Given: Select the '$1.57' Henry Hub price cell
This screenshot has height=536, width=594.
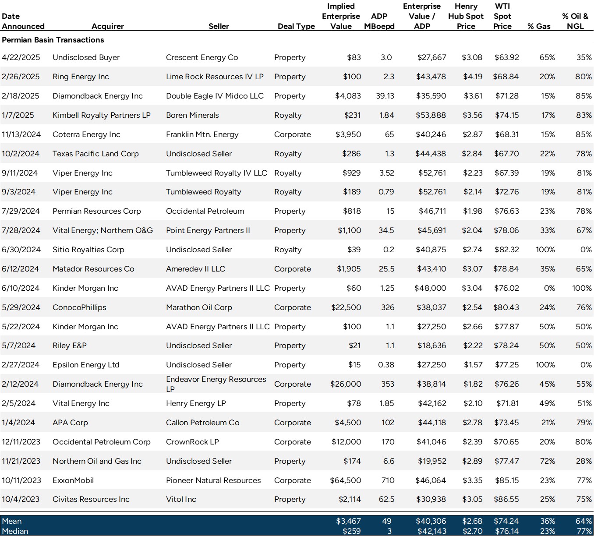Looking at the screenshot, I should [473, 365].
